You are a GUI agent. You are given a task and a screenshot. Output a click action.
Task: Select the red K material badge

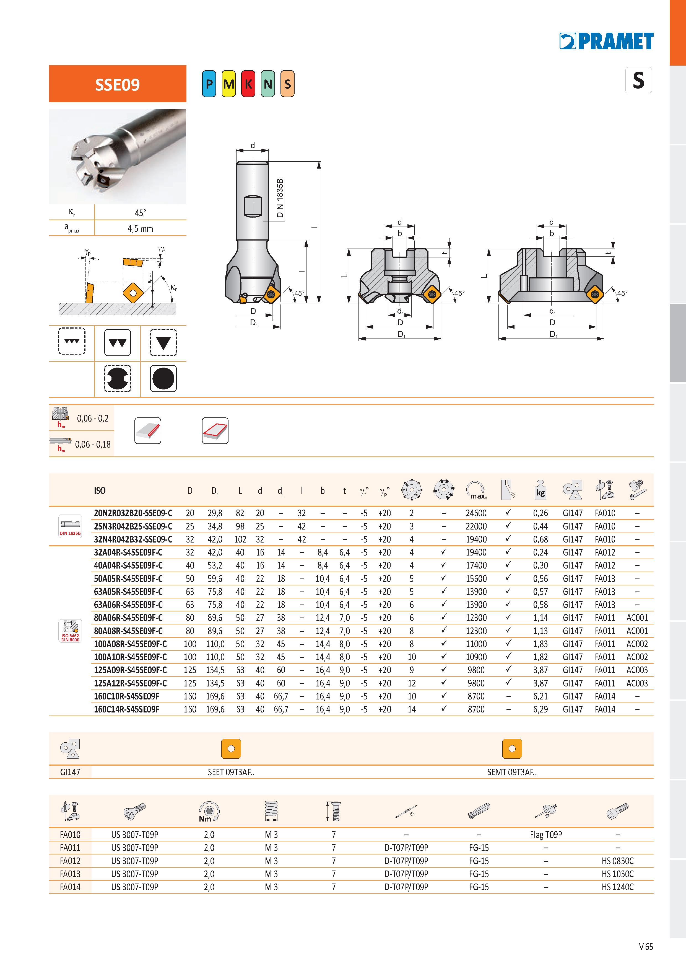(248, 84)
